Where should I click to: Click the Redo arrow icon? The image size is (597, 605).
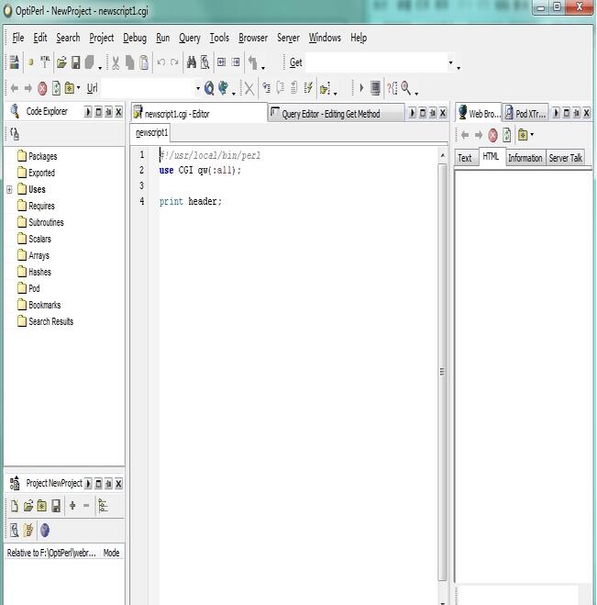click(x=174, y=62)
